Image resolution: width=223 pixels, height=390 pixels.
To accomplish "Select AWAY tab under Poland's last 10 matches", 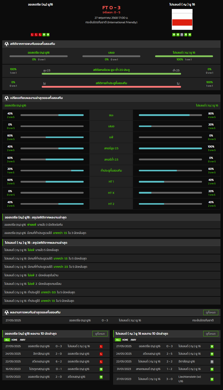I will point(133,340).
